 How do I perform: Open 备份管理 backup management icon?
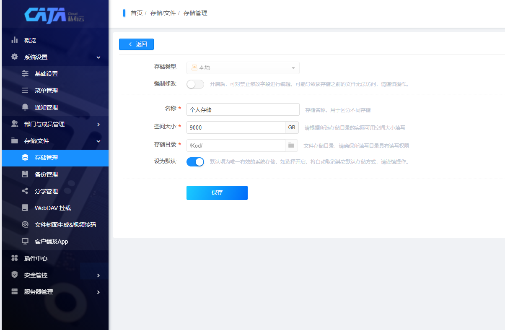(x=25, y=174)
